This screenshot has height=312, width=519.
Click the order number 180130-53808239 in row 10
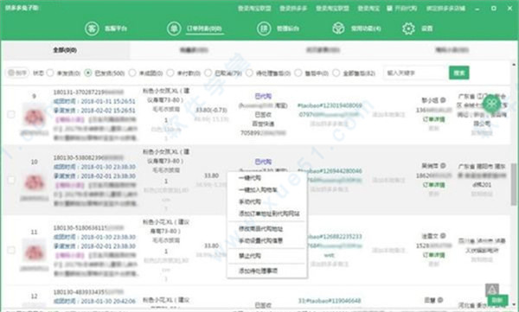pyautogui.click(x=88, y=158)
